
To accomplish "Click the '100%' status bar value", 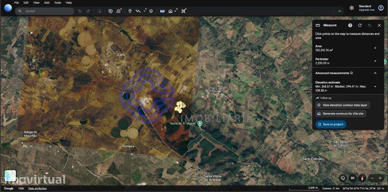I will 21,189.
